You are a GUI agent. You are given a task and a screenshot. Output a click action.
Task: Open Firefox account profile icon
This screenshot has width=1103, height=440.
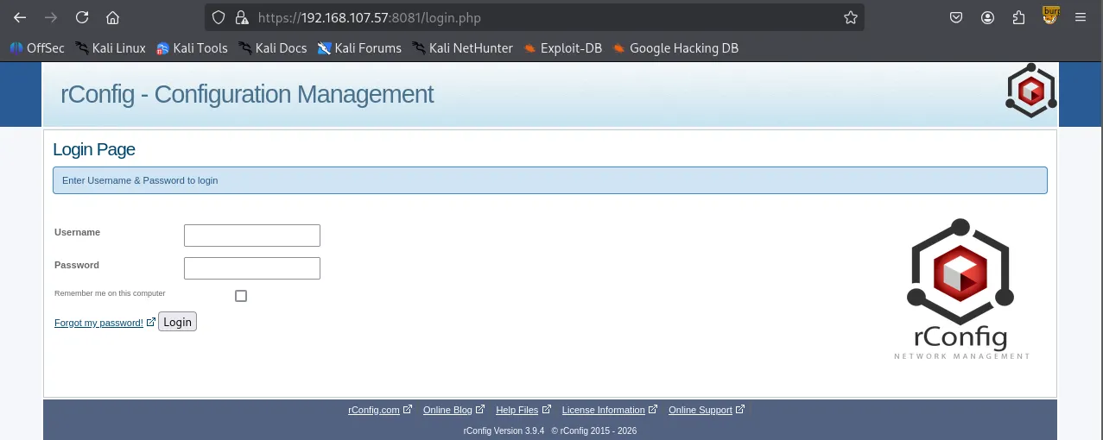(987, 17)
